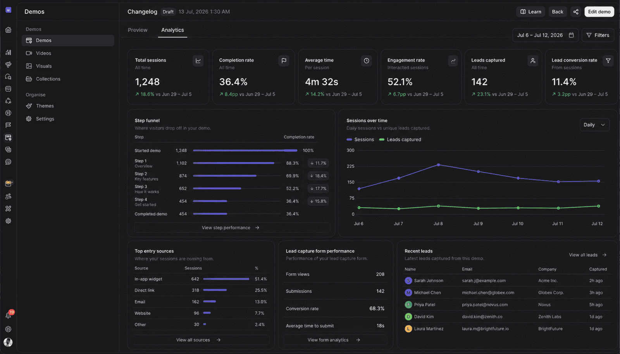Click the Learn button
Image resolution: width=620 pixels, height=354 pixels.
[530, 12]
